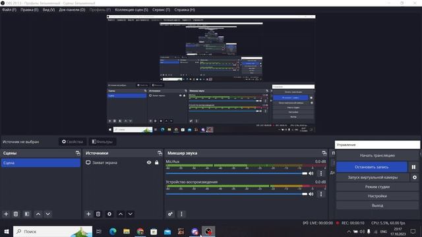Show hidden tray icons chevron
The image size is (422, 237).
[349, 231]
